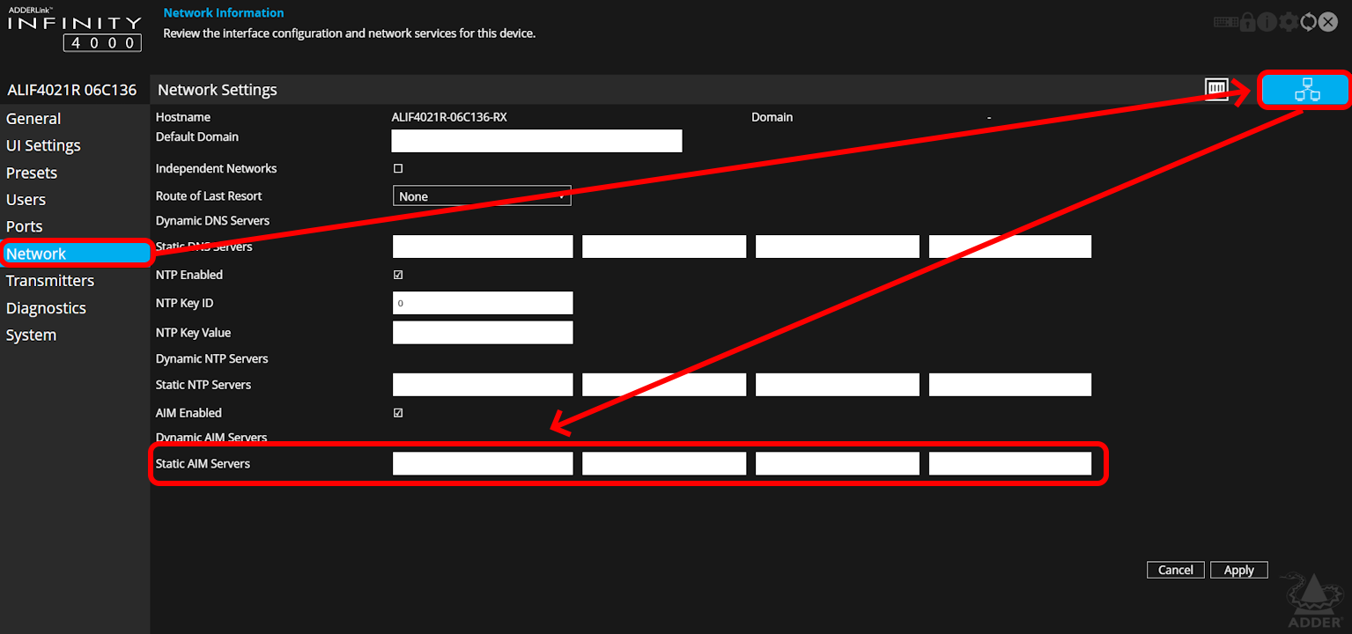Click the third Static AIM Servers field
The height and width of the screenshot is (634, 1352).
click(x=838, y=463)
